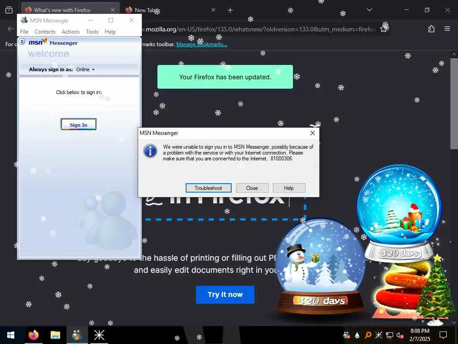Click the MSN Messenger title bar butterfly icon
The height and width of the screenshot is (344, 458).
tap(24, 20)
